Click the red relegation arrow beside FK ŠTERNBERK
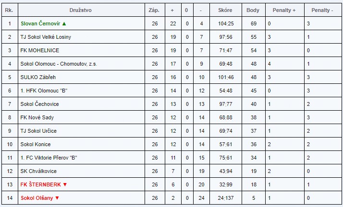Image resolution: width=343 pixels, height=207 pixels. (65, 184)
